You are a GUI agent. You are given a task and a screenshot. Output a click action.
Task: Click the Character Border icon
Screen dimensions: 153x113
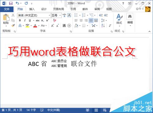tap(69, 15)
